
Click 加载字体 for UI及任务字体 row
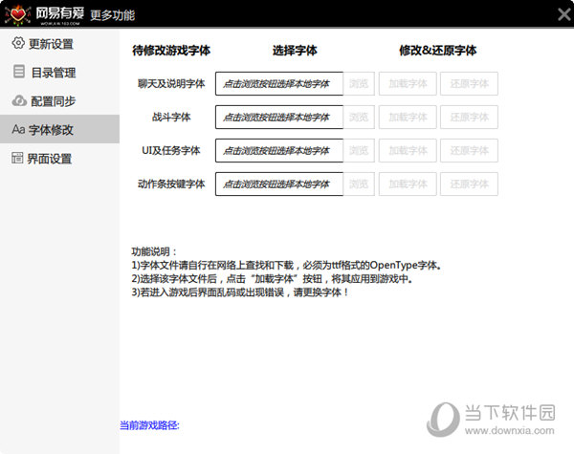[x=408, y=150]
